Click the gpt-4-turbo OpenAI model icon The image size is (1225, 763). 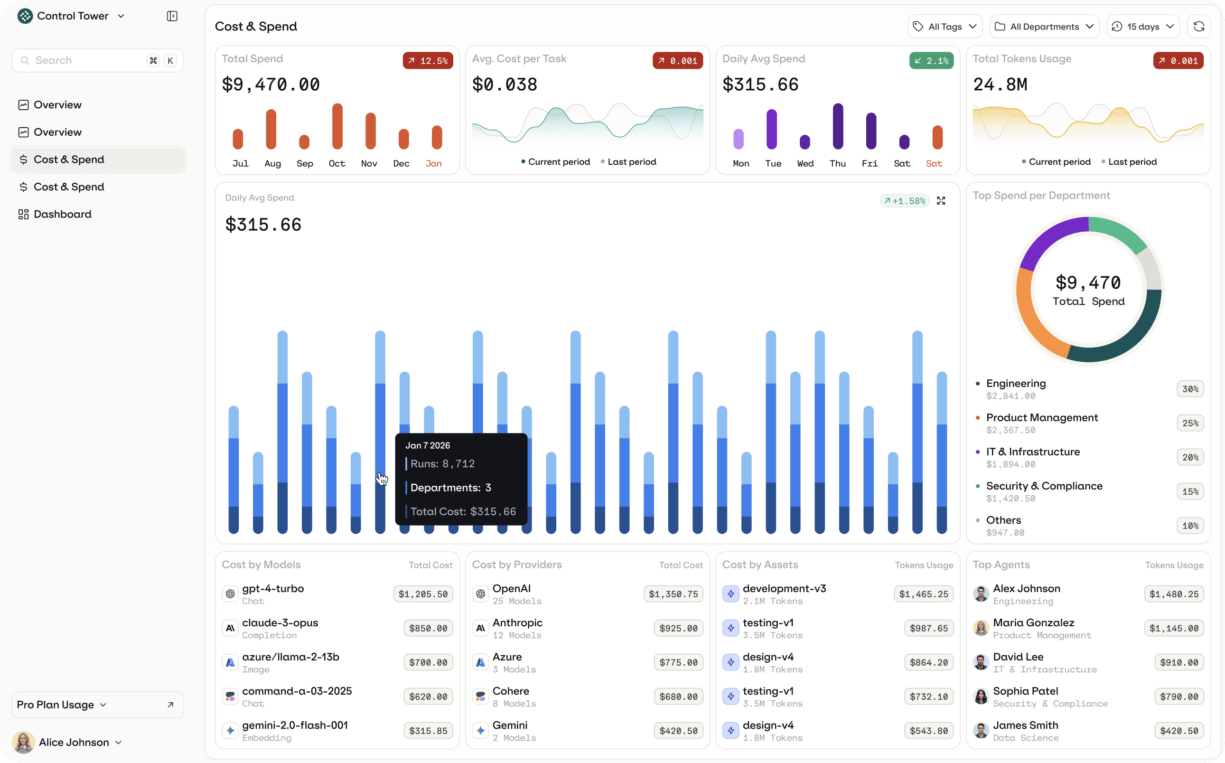(231, 594)
